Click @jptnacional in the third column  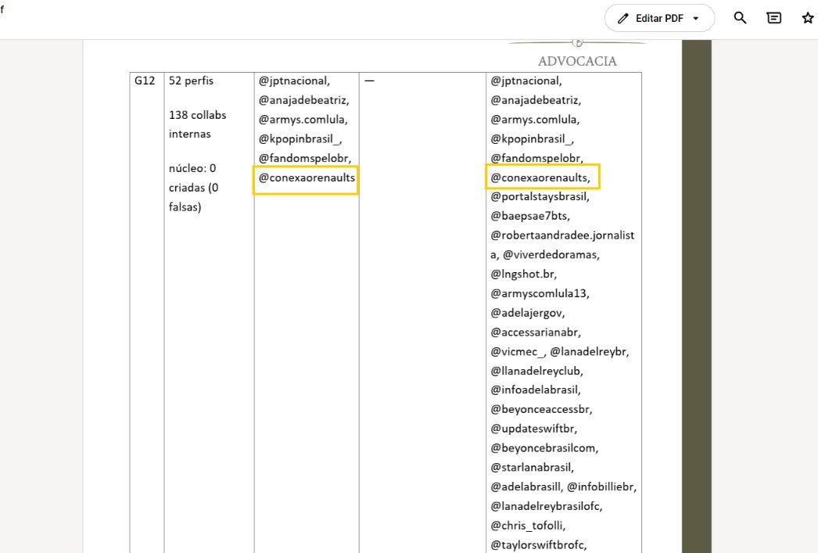point(294,81)
